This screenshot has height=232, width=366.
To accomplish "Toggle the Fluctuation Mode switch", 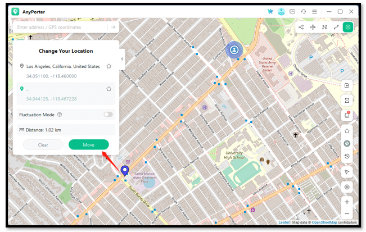I will pyautogui.click(x=108, y=115).
